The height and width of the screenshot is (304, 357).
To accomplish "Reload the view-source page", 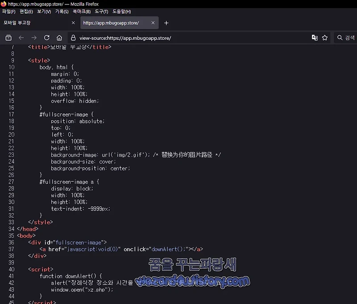I will [x=46, y=38].
